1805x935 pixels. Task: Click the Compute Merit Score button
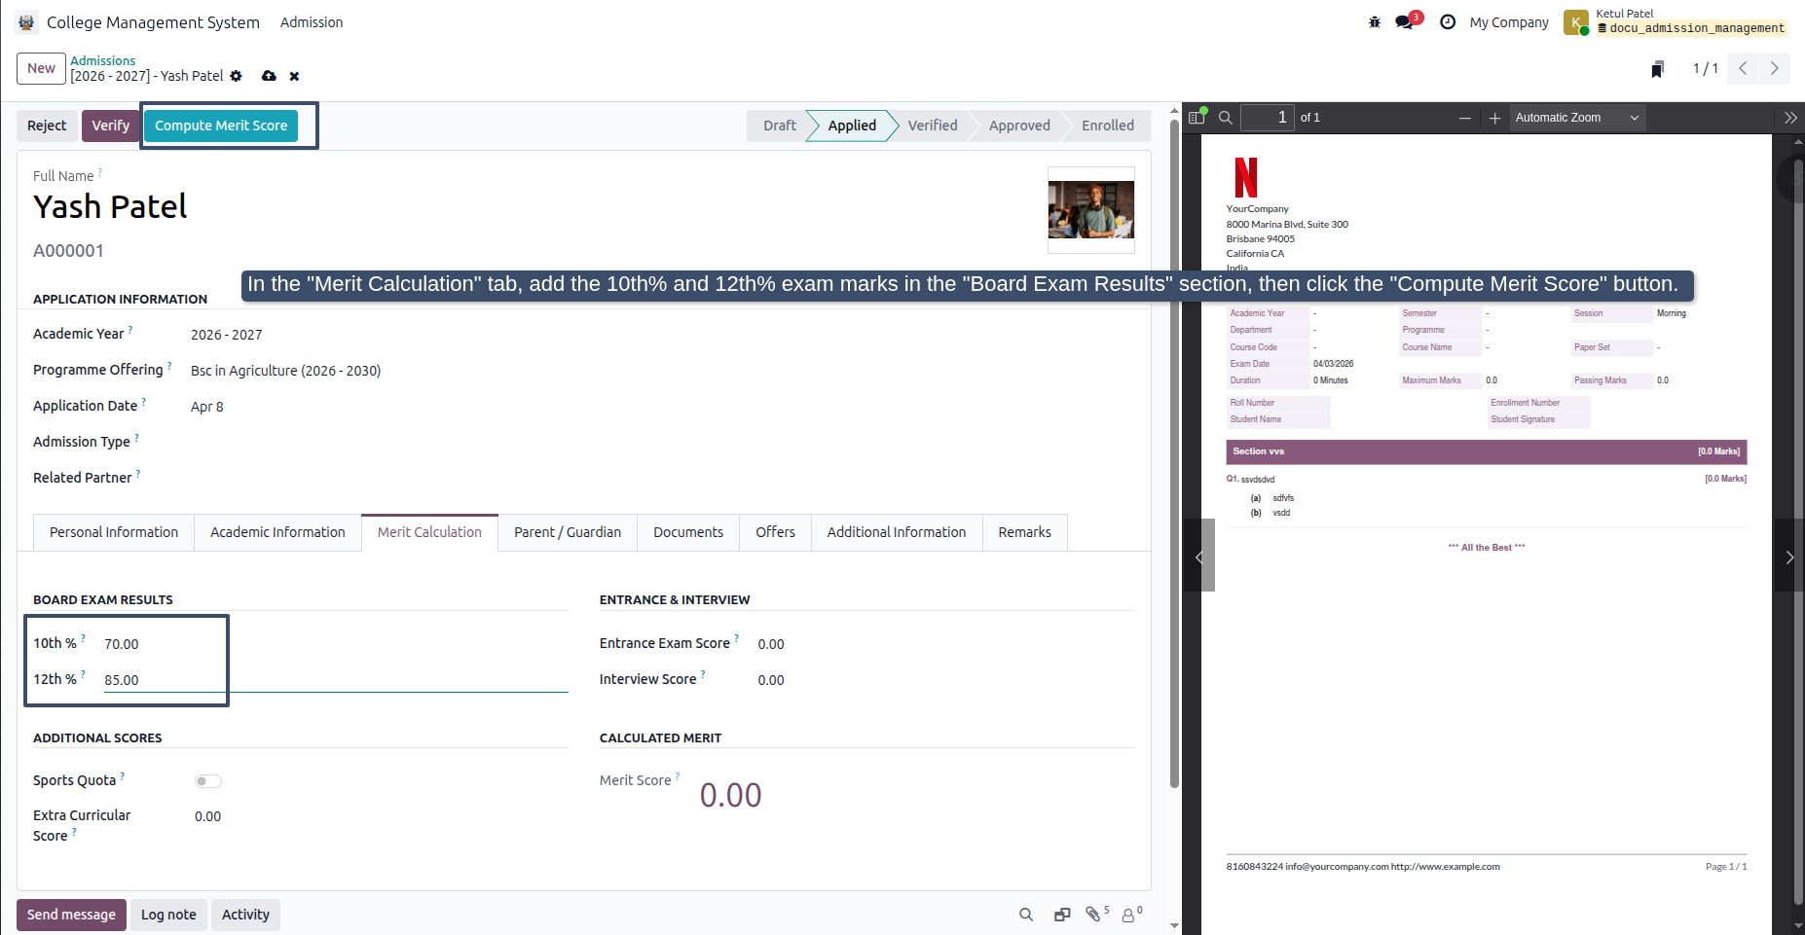pos(221,126)
